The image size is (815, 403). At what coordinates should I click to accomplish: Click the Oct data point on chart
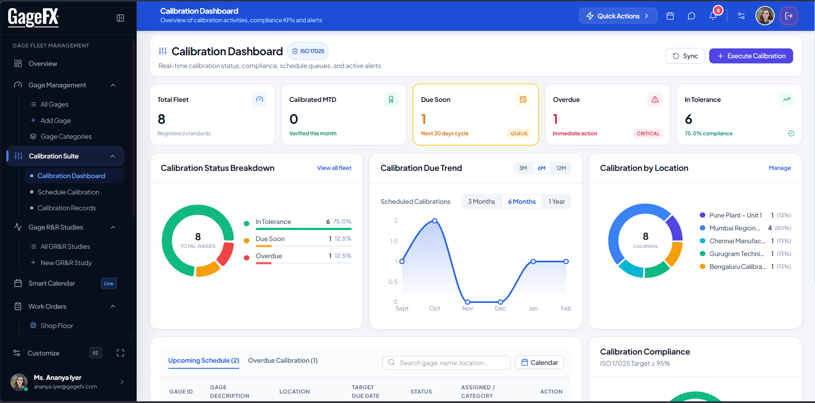pyautogui.click(x=435, y=221)
